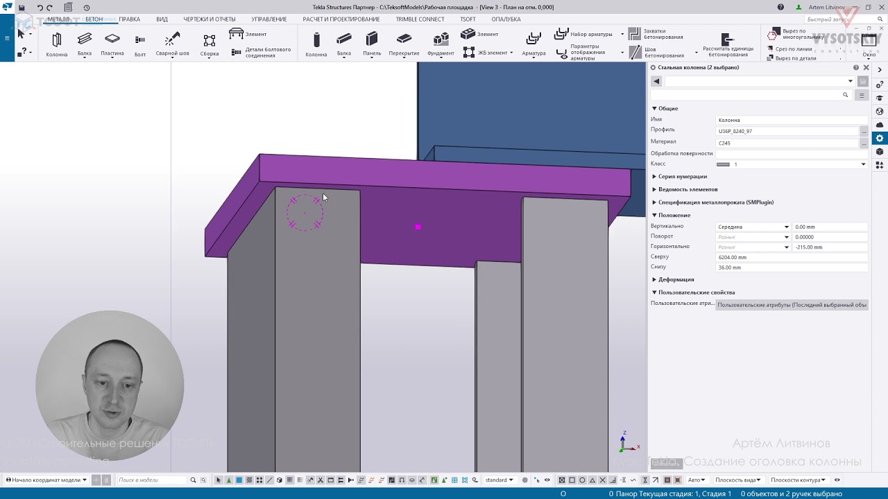The image size is (888, 499).
Task: Open the graduation cap learning side pane
Action: [880, 98]
